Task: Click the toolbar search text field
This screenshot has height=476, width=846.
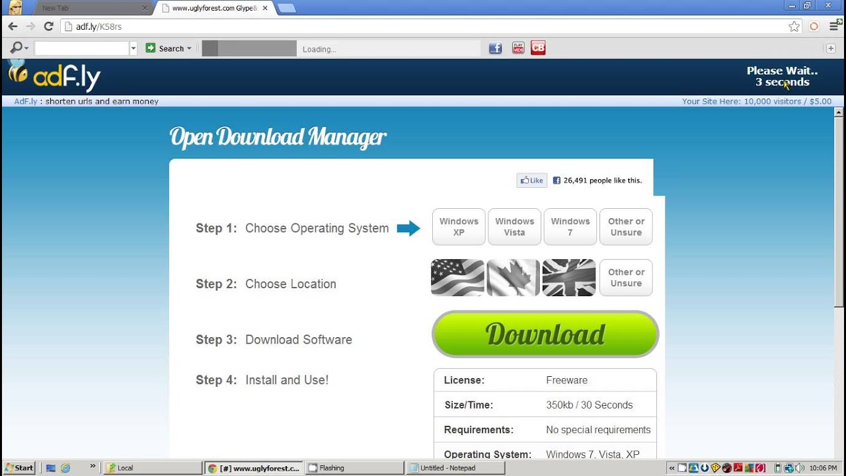Action: (x=81, y=48)
